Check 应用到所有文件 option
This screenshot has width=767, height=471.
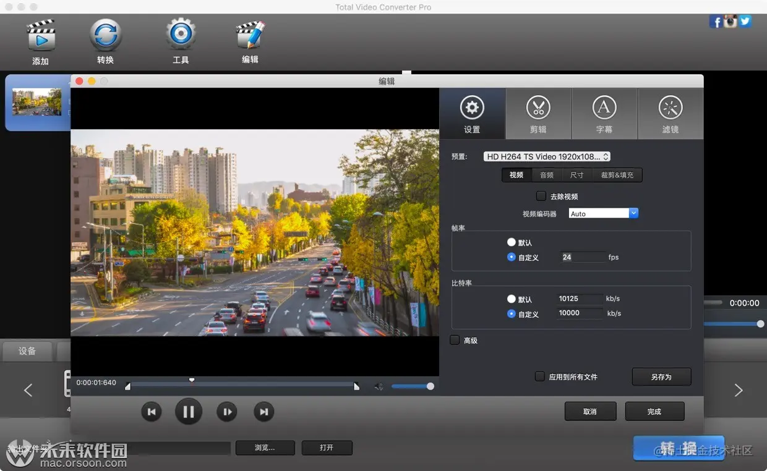[540, 376]
